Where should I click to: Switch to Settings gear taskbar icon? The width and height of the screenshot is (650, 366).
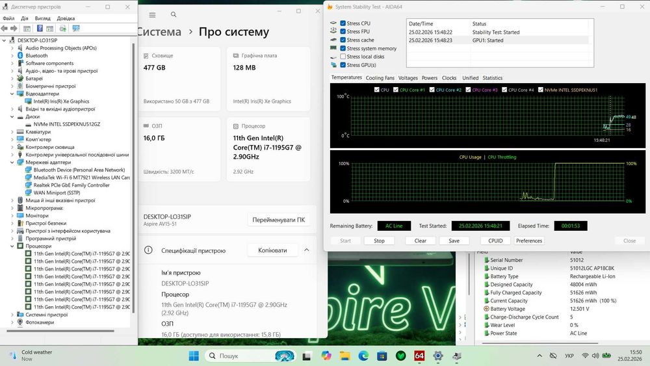pos(438,356)
